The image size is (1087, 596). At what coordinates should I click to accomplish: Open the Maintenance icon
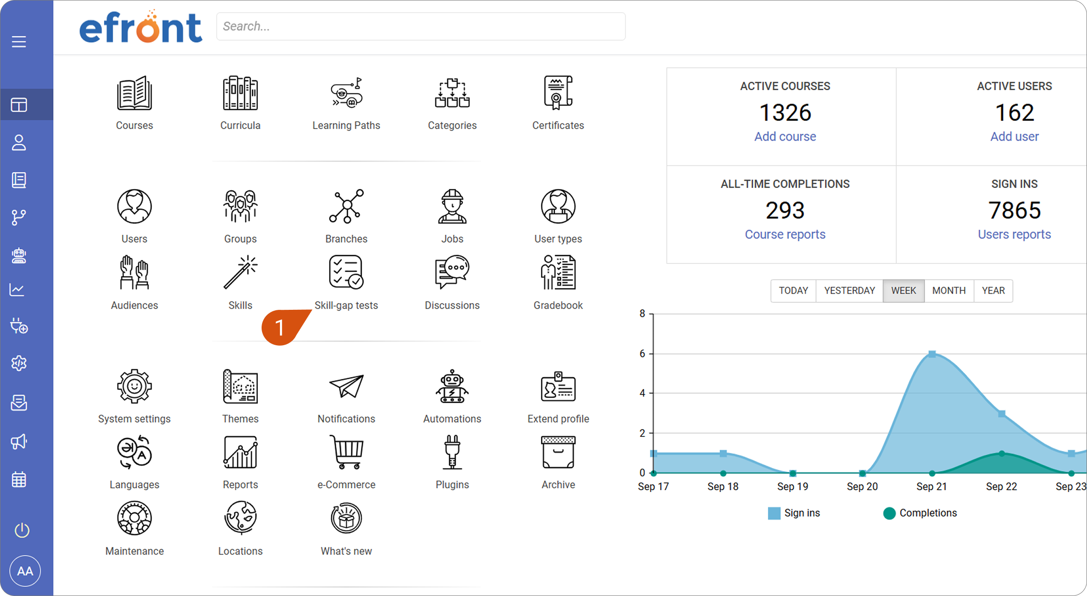135,518
